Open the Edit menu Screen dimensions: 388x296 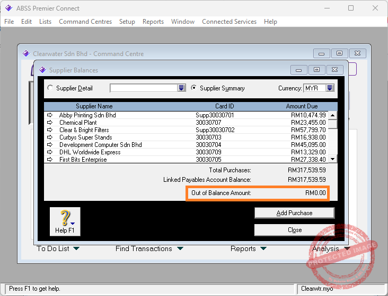tap(27, 22)
